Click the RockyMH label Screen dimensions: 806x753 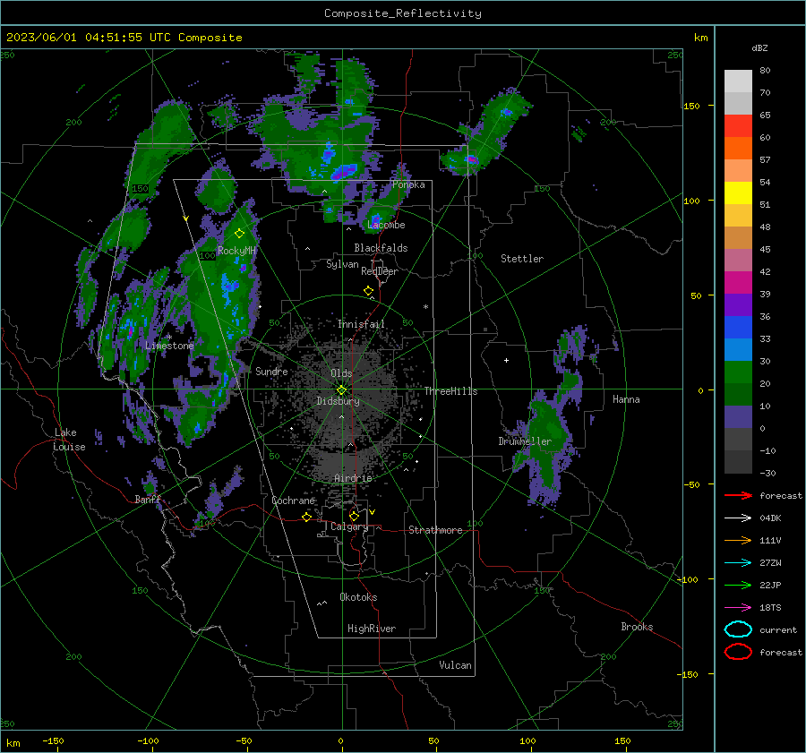click(236, 251)
